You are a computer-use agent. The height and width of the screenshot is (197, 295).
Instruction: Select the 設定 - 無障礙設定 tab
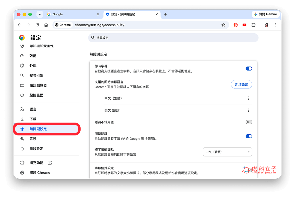132,14
